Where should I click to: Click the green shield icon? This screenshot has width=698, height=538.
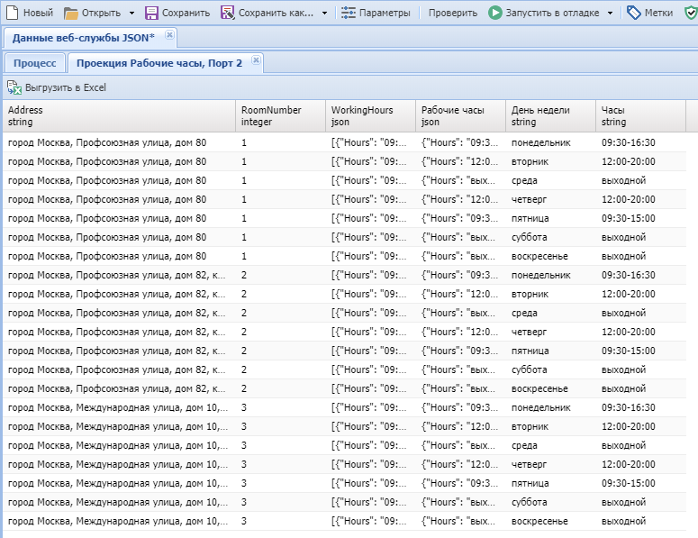691,13
